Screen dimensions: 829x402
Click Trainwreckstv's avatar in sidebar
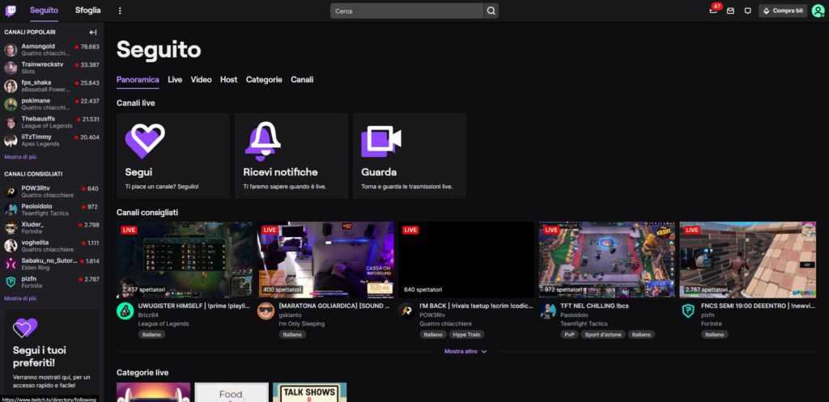11,68
